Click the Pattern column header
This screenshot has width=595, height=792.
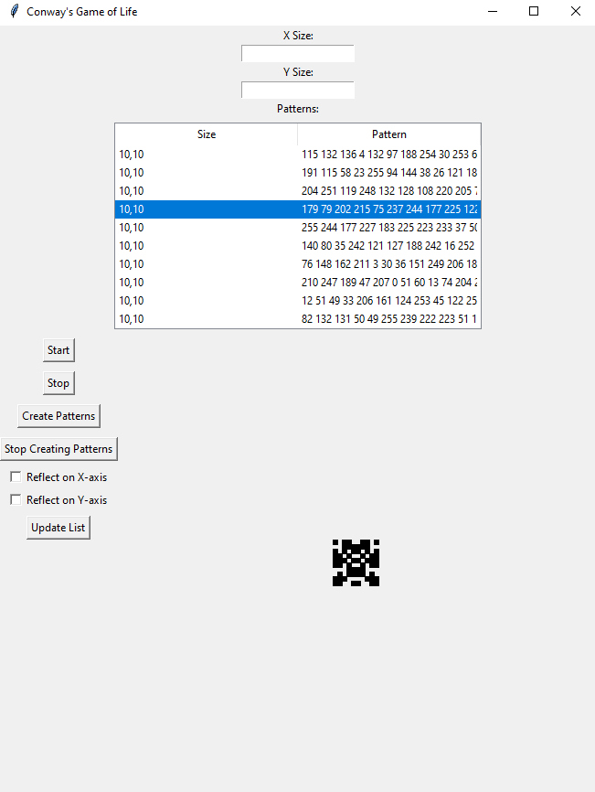pyautogui.click(x=389, y=134)
